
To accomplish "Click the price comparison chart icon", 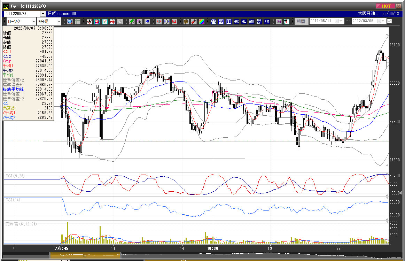I will [x=104, y=22].
